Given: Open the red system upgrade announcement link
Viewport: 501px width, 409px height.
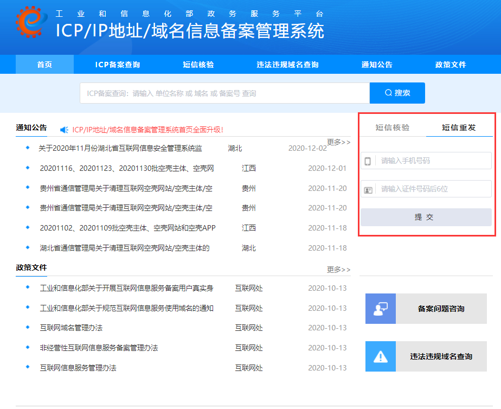Looking at the screenshot, I should tap(147, 130).
